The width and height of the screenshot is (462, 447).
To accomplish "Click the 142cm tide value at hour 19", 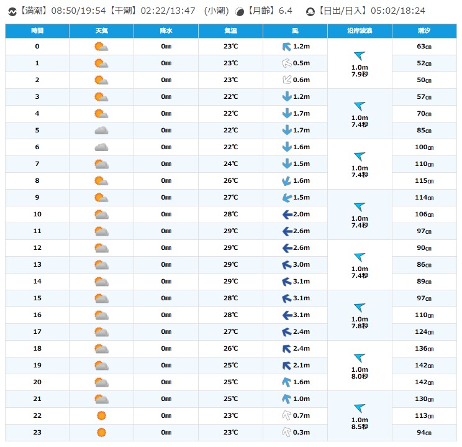I will pyautogui.click(x=424, y=366).
